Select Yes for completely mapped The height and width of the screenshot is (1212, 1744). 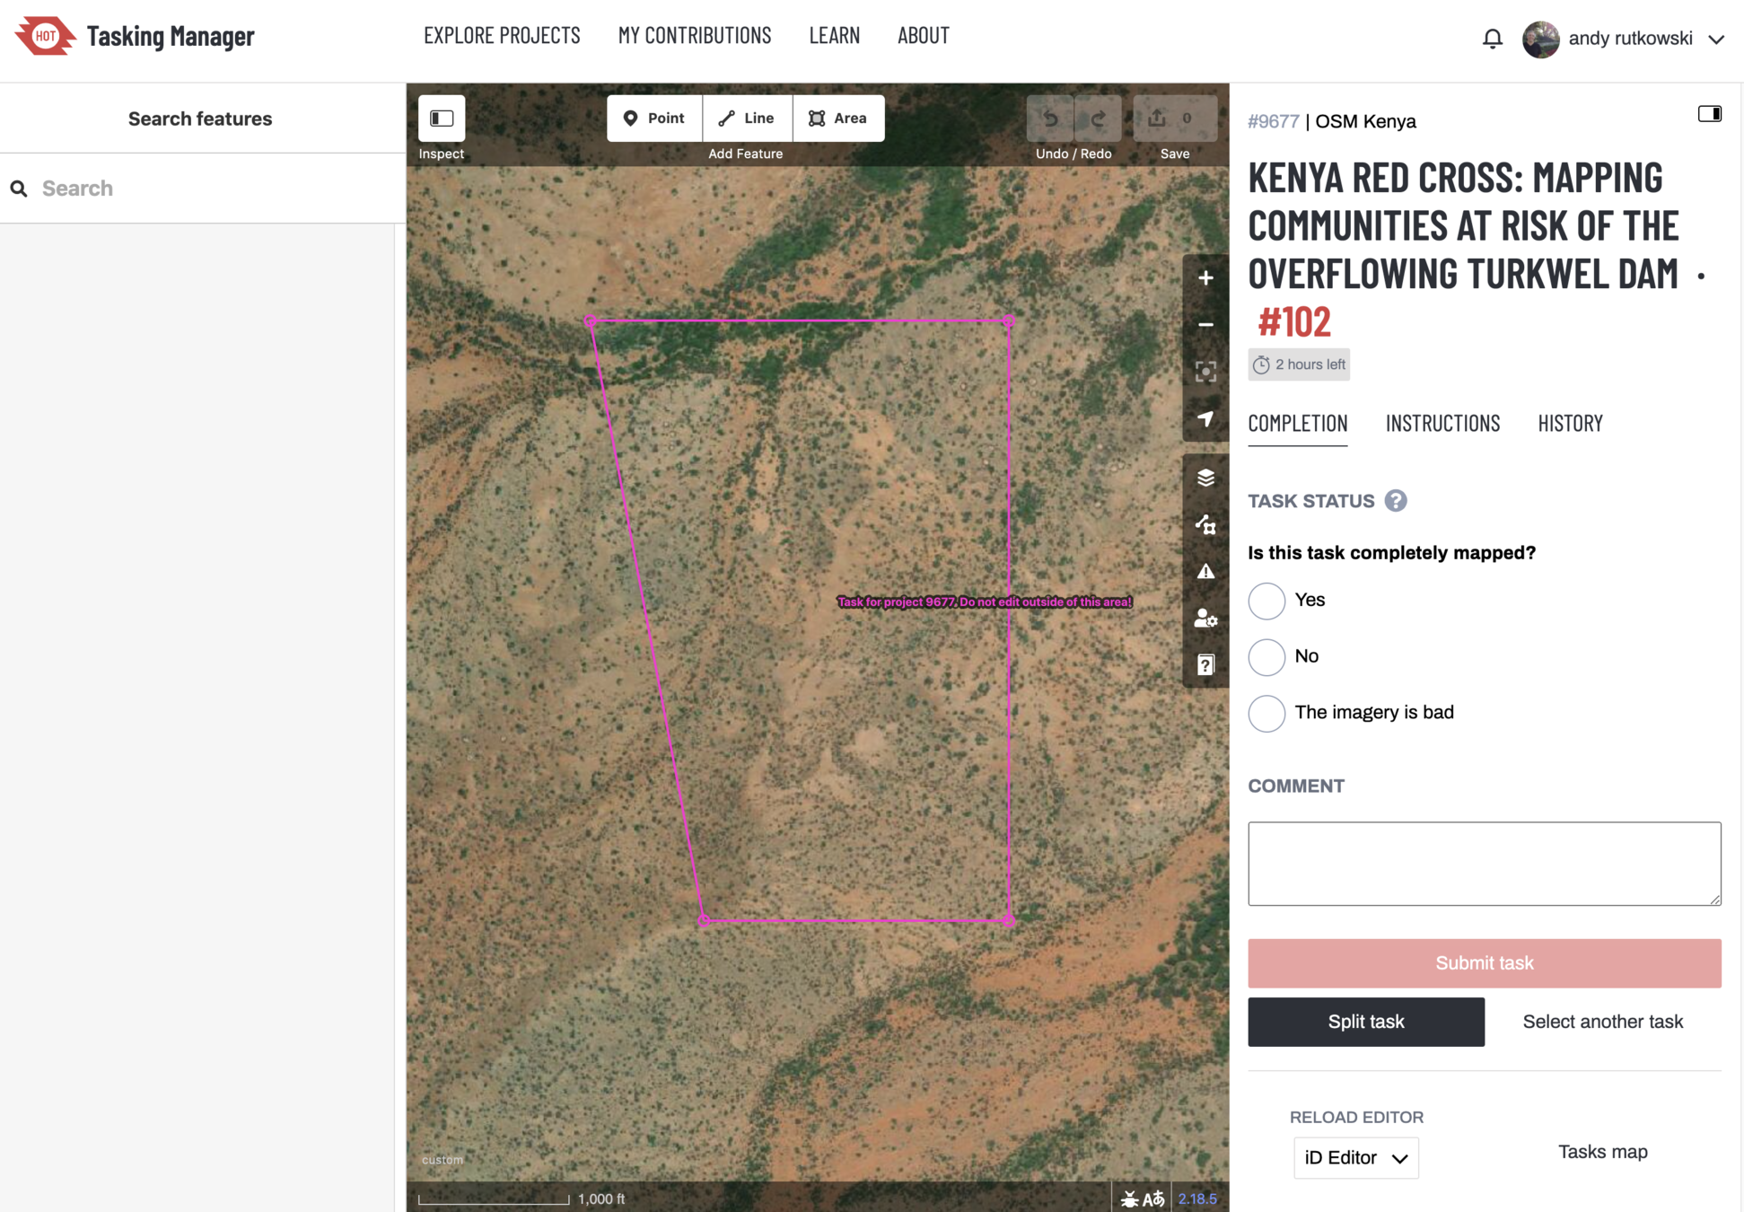tap(1266, 601)
